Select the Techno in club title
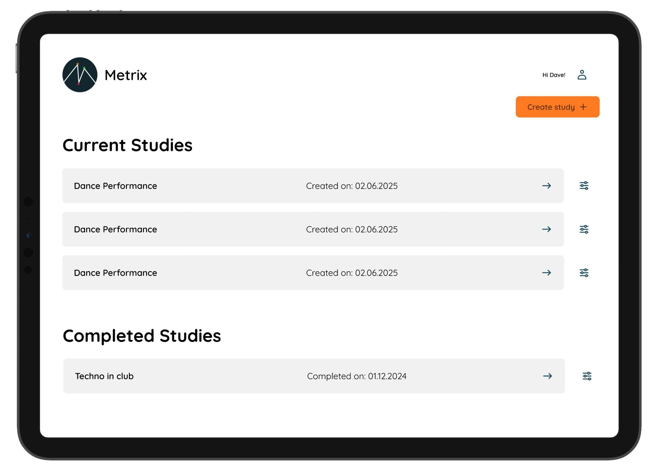The width and height of the screenshot is (656, 469). tap(104, 376)
